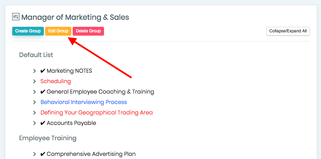Click the Create Group button

pos(28,31)
